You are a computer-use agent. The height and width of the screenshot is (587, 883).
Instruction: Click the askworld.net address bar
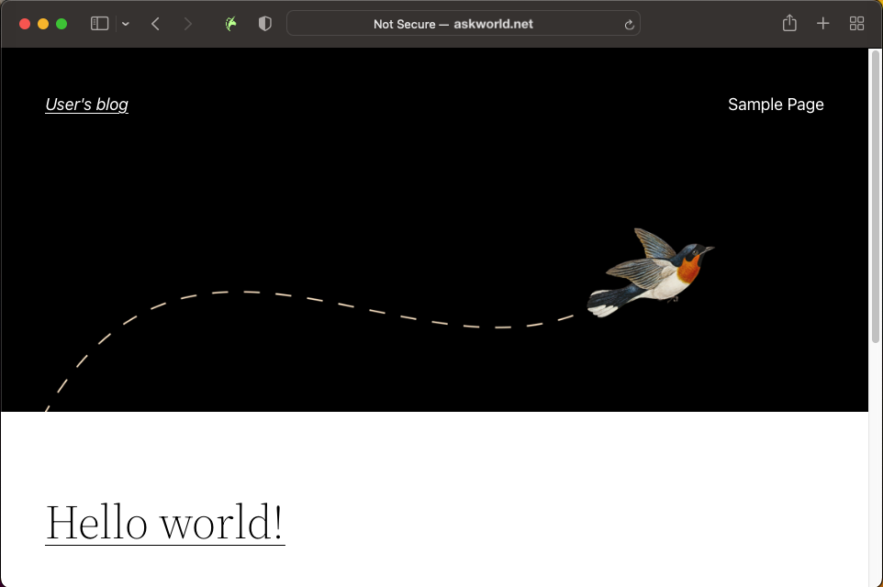[463, 24]
